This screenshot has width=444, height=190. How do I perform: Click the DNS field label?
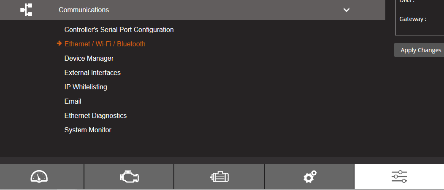[407, 2]
